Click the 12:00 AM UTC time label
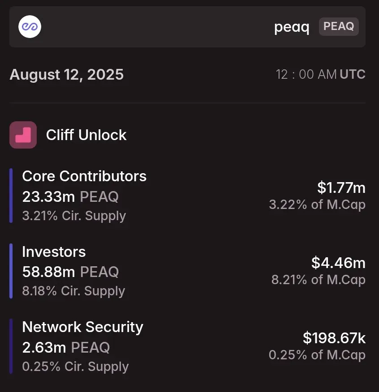This screenshot has height=392, width=379. click(x=320, y=74)
